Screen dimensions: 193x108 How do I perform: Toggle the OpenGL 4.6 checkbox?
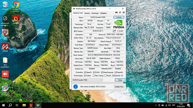tap(113, 76)
